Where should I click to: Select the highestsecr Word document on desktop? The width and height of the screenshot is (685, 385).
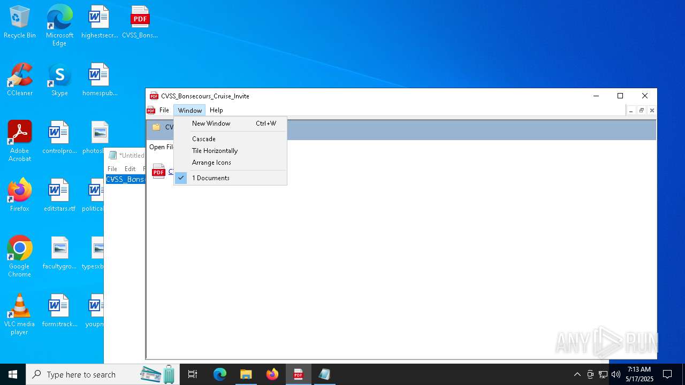[x=99, y=22]
